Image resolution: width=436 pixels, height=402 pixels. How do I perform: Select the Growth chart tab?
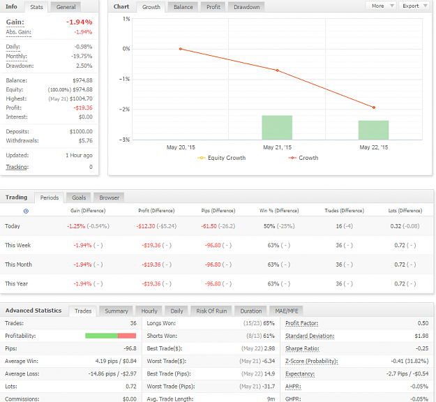[x=151, y=7]
